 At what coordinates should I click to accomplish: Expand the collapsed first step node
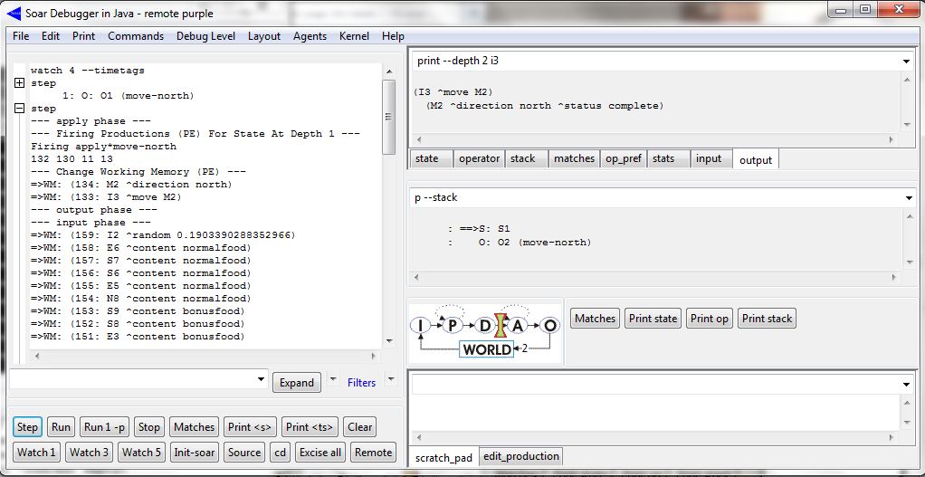point(20,82)
